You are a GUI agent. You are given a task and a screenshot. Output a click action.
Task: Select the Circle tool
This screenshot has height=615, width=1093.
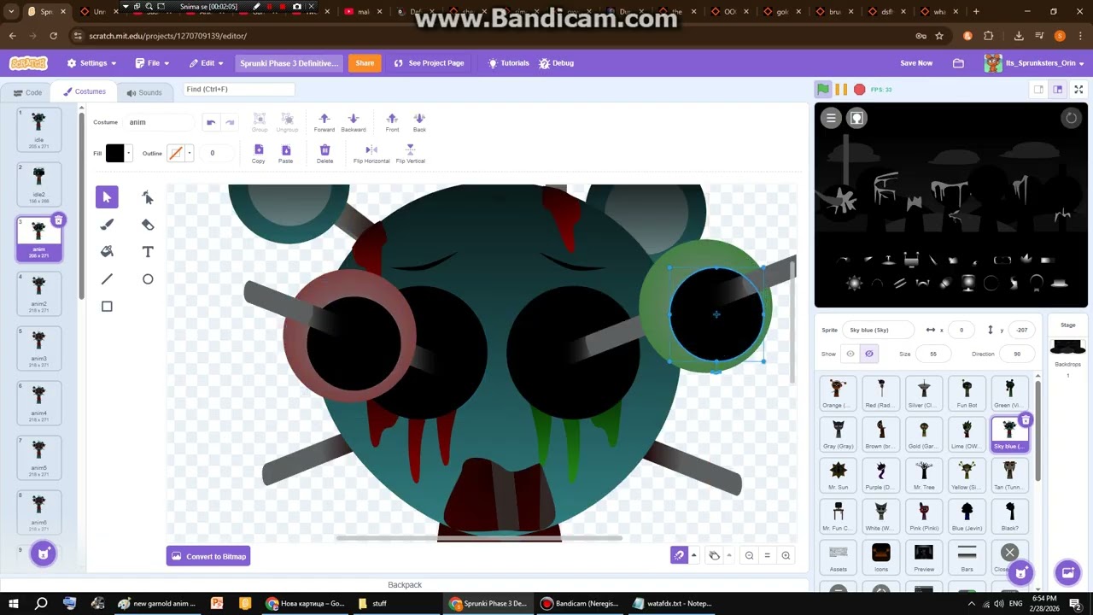pyautogui.click(x=148, y=279)
